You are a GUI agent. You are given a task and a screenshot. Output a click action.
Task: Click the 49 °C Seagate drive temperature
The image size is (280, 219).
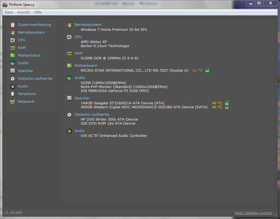[x=217, y=103]
